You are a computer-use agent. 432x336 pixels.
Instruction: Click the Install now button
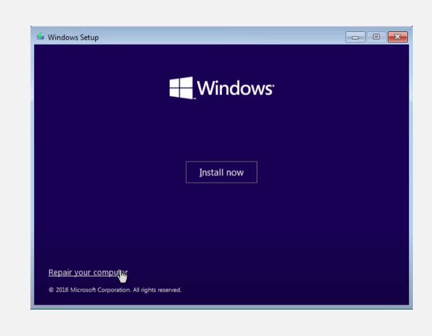click(221, 172)
